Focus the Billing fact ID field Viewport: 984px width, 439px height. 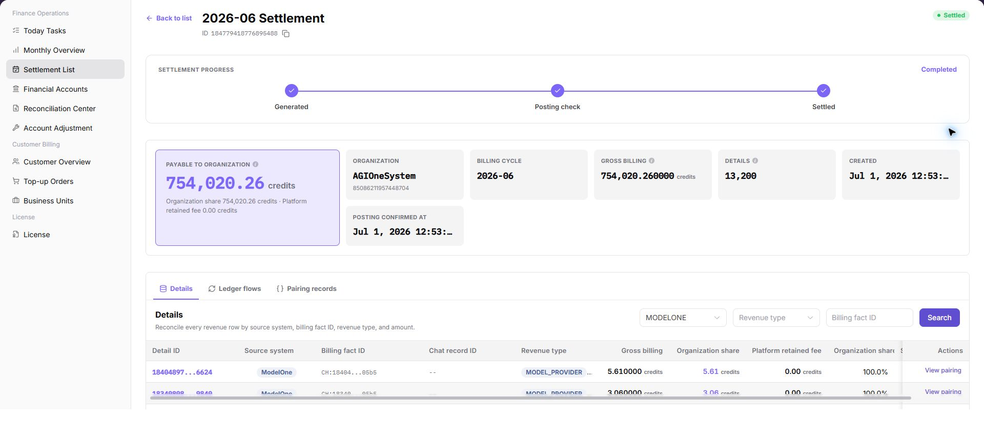coord(869,318)
